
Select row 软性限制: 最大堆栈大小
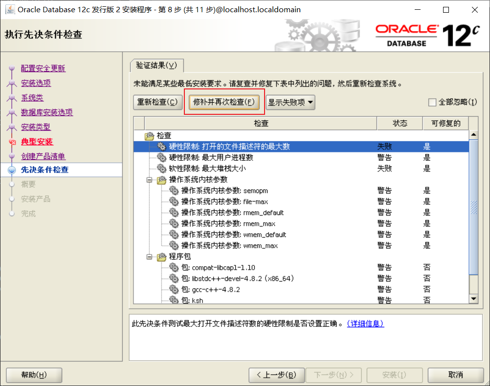pos(301,169)
